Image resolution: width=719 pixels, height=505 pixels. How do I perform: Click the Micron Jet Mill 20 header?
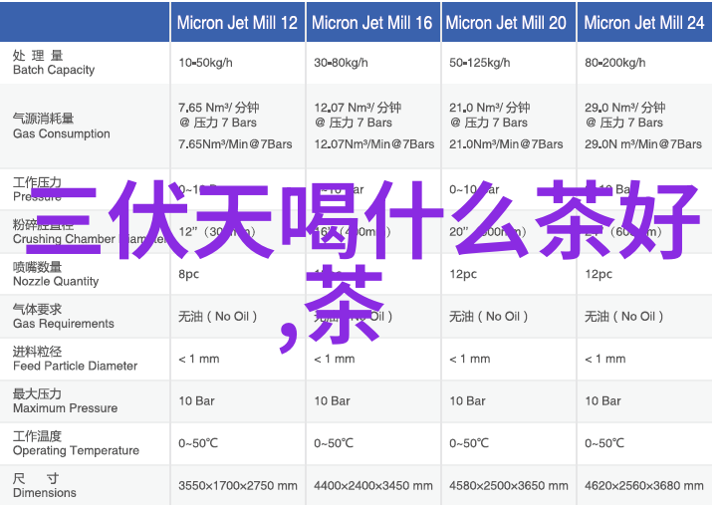[507, 23]
